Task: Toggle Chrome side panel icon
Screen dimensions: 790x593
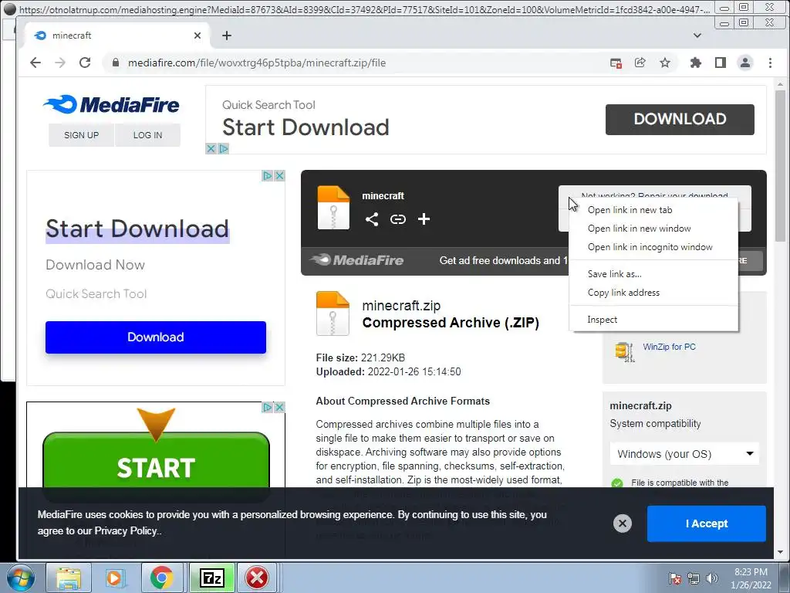Action: tap(721, 63)
